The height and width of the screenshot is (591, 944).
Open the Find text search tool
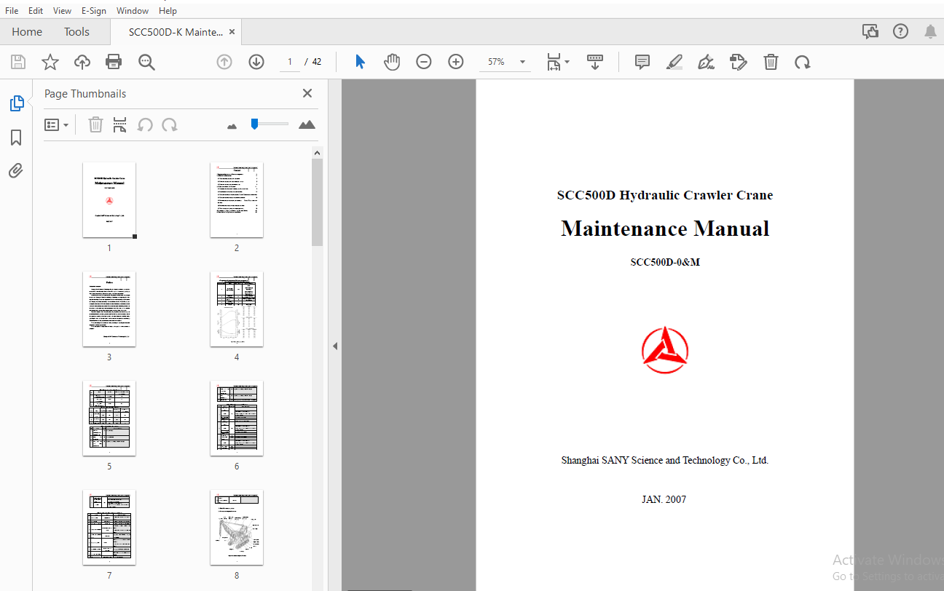click(x=146, y=62)
